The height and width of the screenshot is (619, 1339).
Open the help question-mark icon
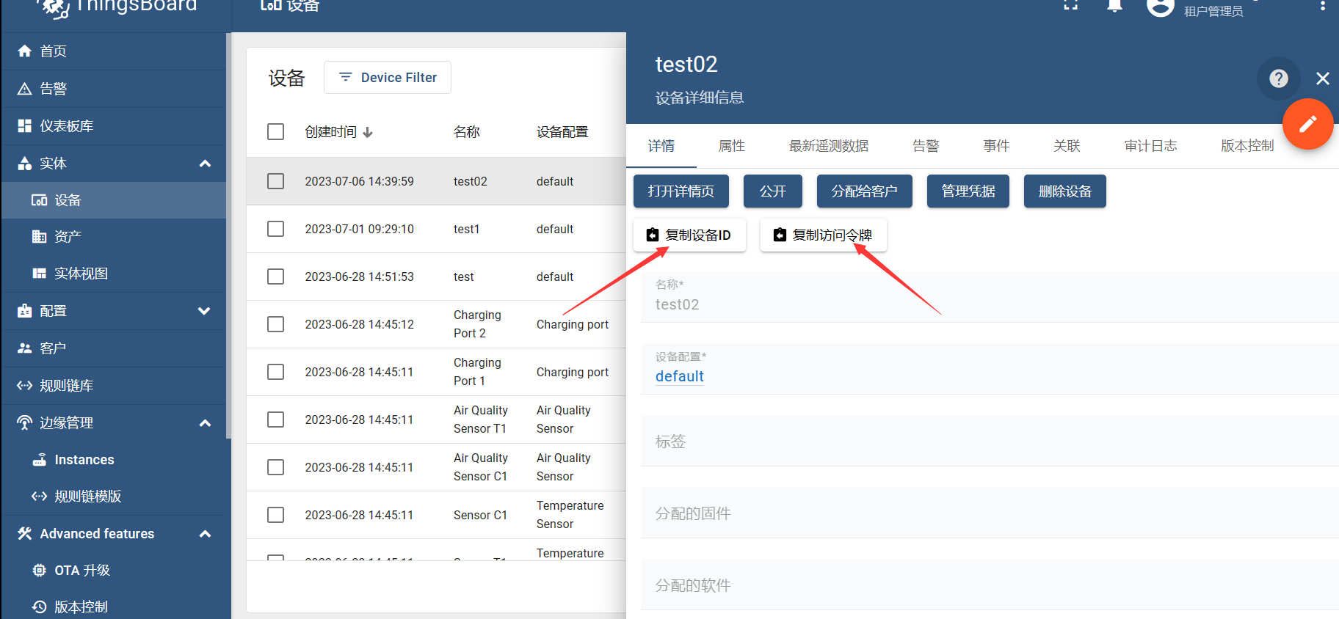click(x=1279, y=78)
